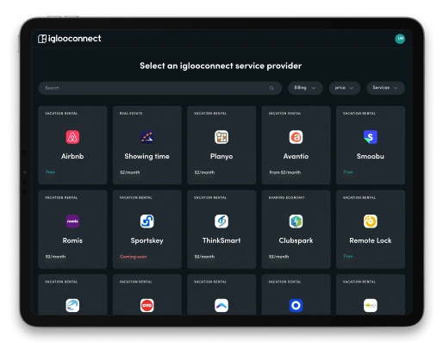Click the yellow-and-white provider icon in the last card
Screen dimensions: 443x343
(371, 305)
